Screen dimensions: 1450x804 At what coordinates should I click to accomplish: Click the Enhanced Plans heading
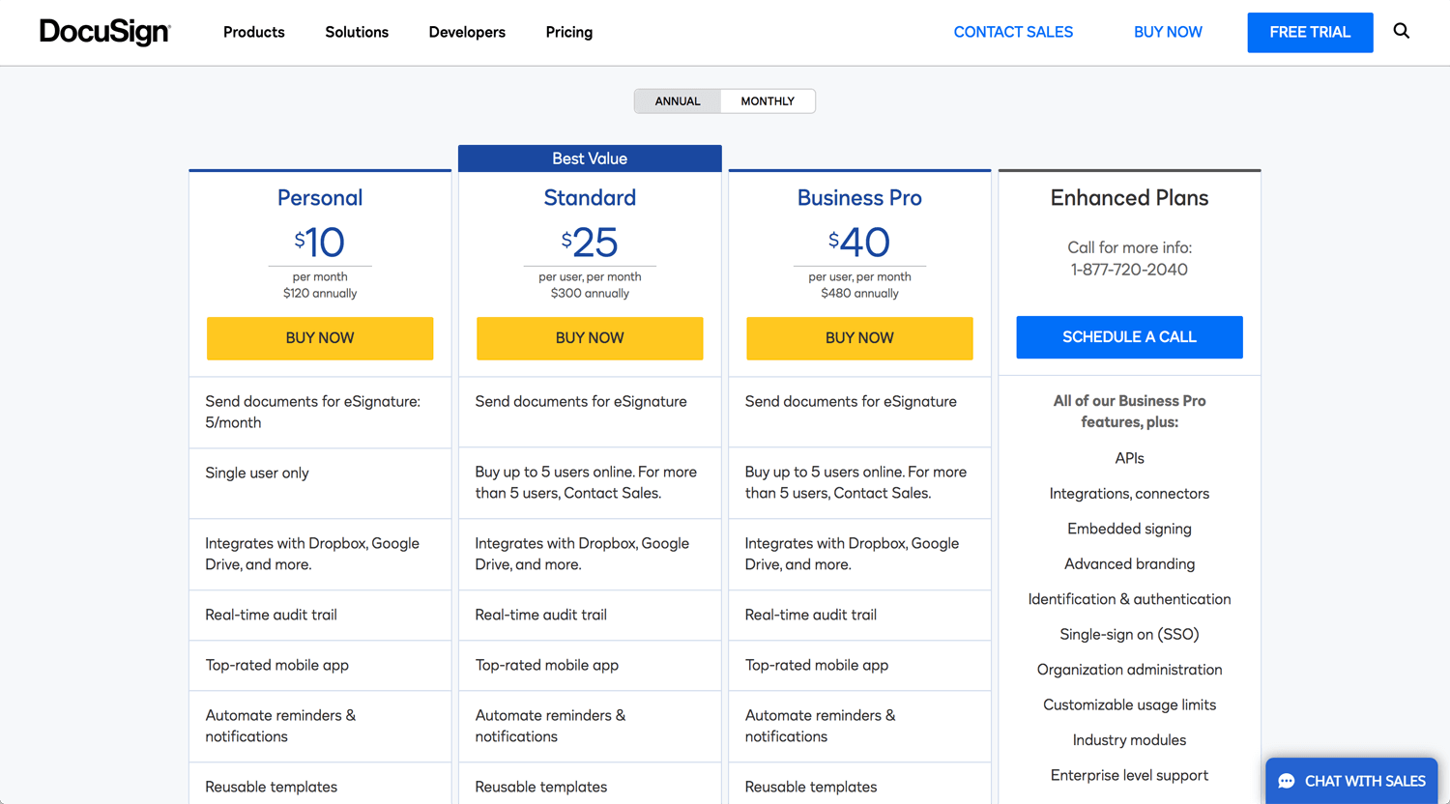pyautogui.click(x=1129, y=198)
